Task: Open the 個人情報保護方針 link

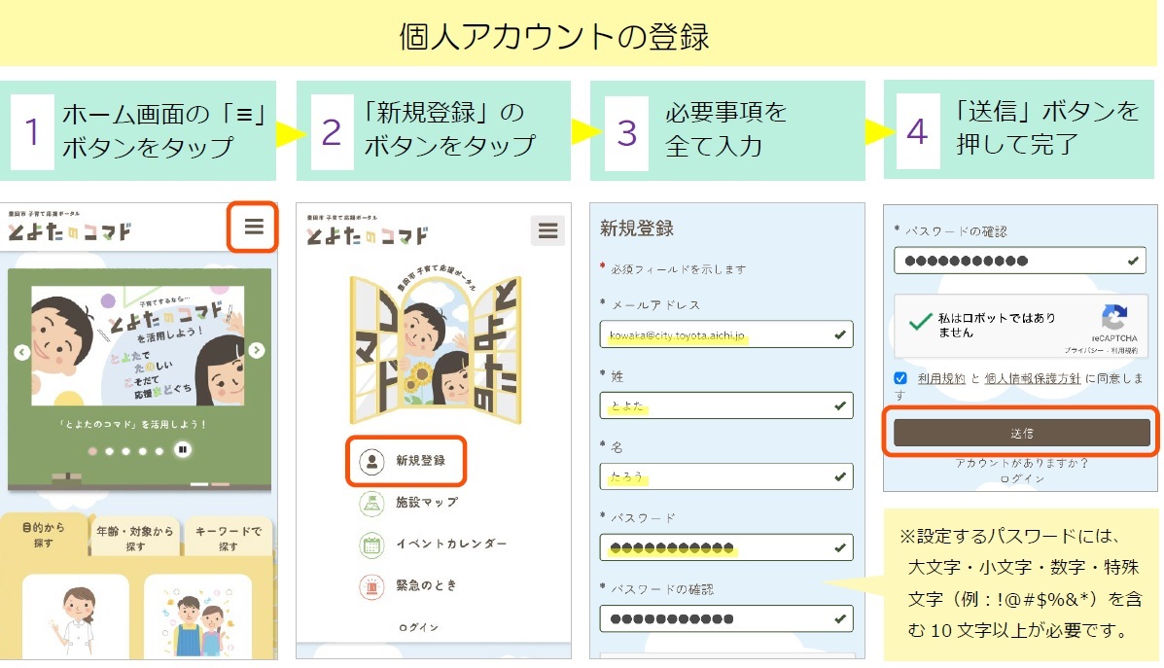Action: pos(1033,377)
